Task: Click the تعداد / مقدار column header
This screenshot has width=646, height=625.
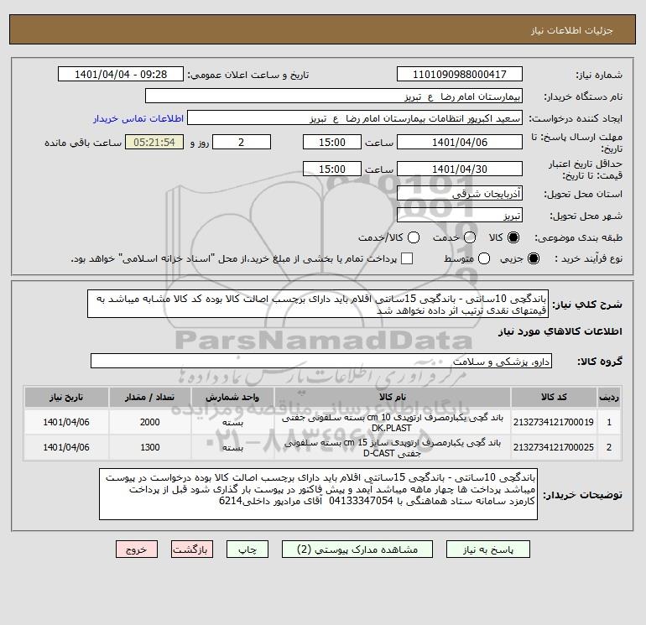Action: (150, 397)
